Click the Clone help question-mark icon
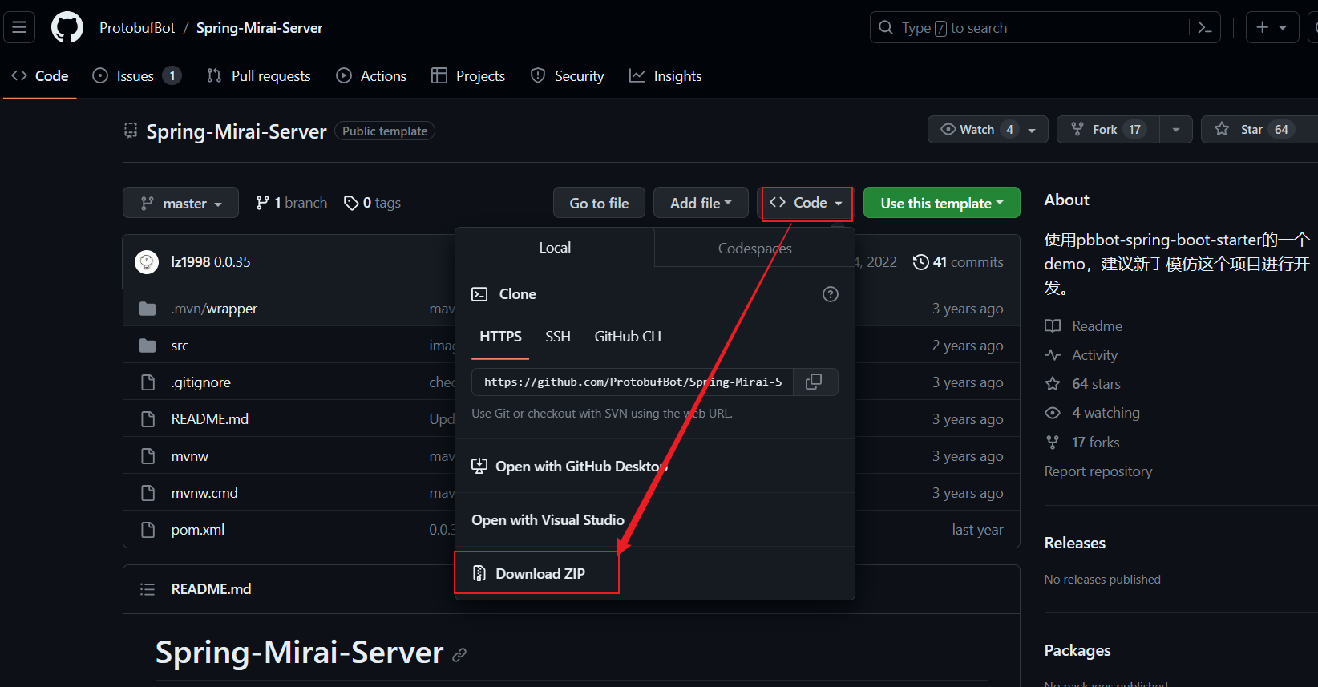 [x=831, y=294]
